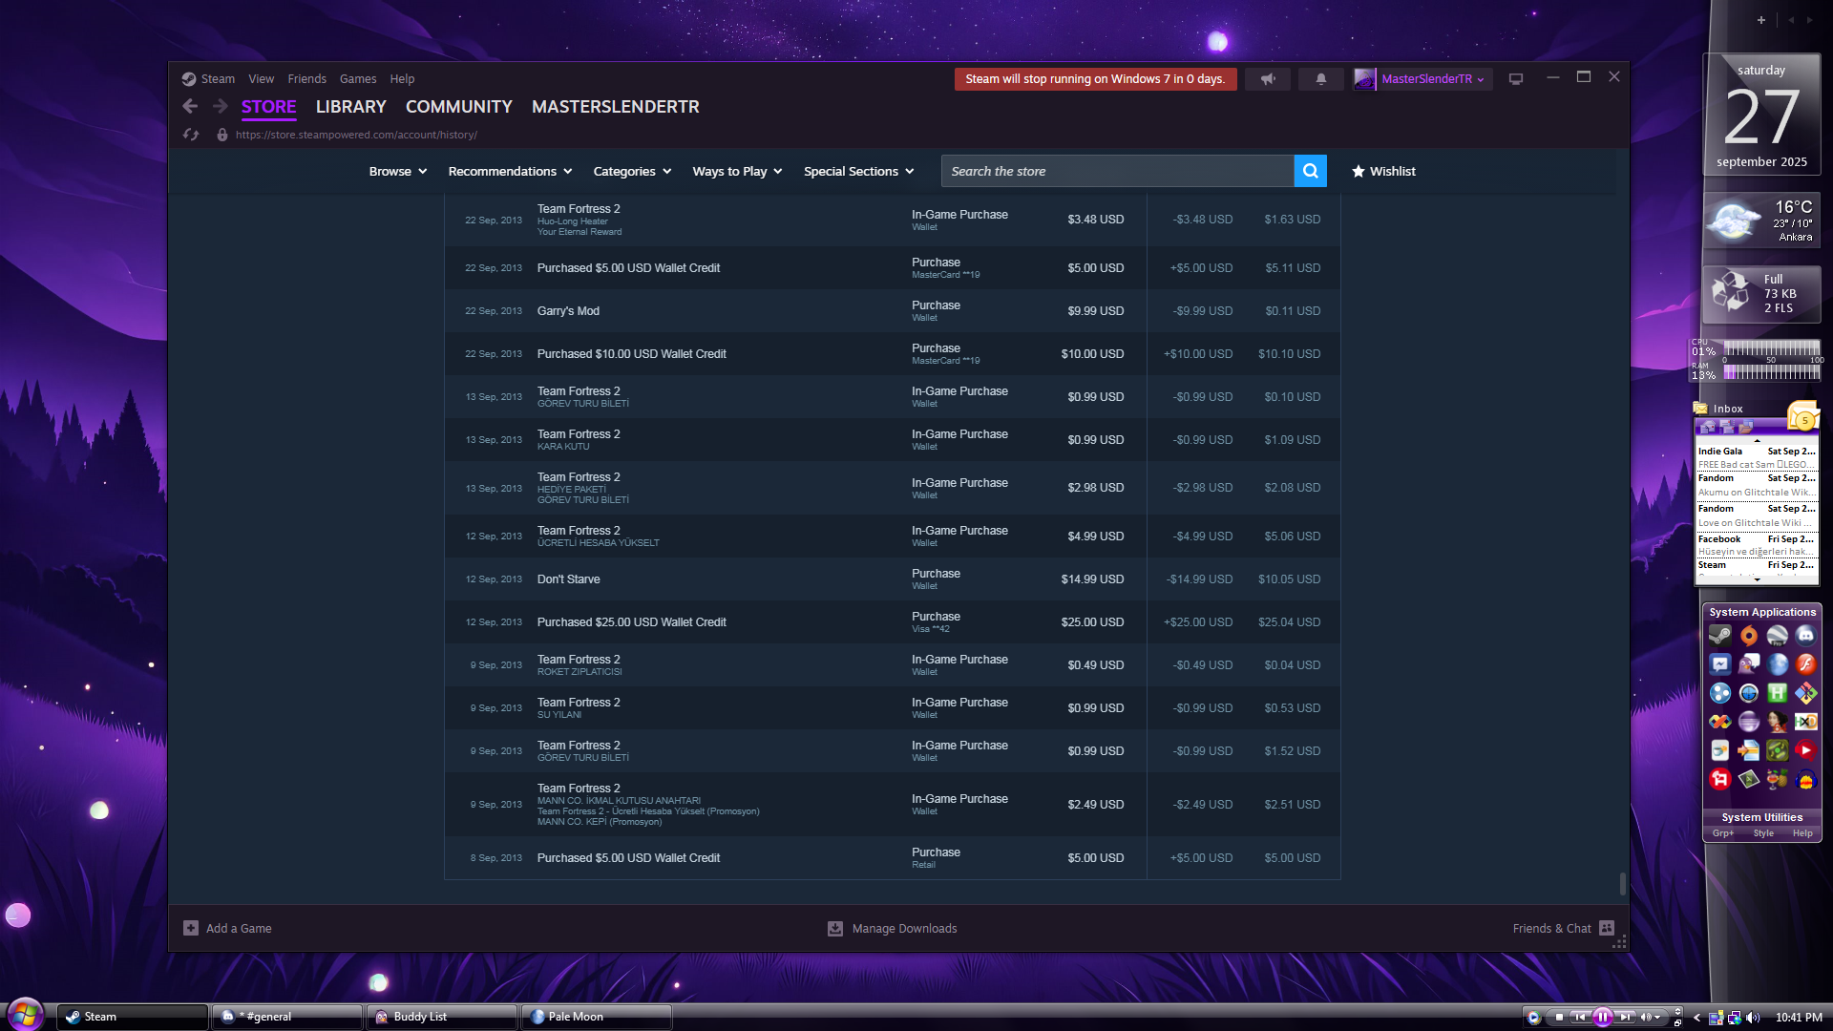Expand the Categories dropdown

click(632, 172)
